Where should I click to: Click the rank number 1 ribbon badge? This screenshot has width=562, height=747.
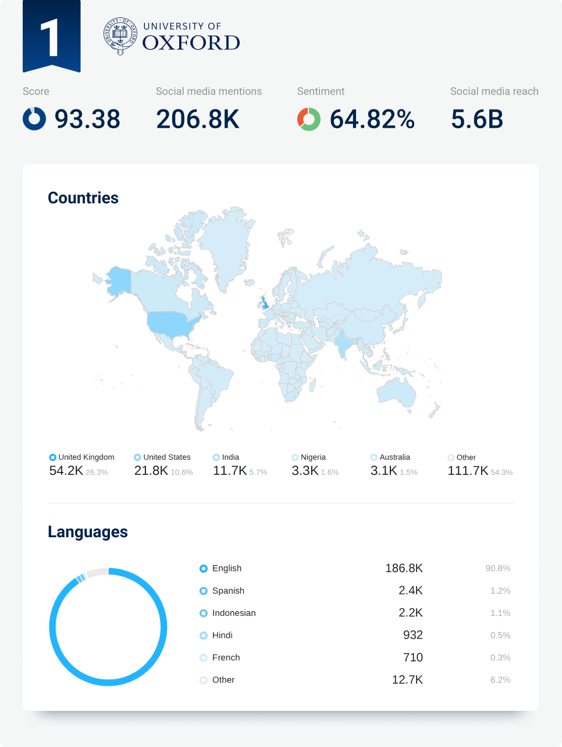52,36
